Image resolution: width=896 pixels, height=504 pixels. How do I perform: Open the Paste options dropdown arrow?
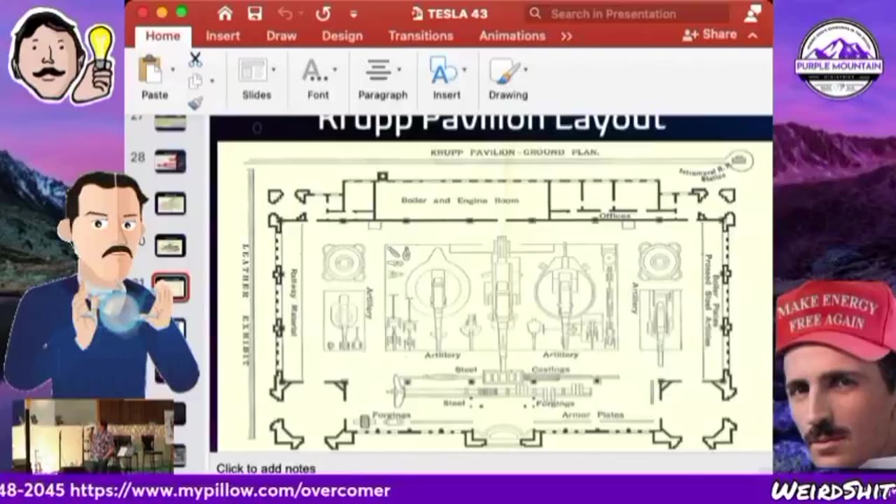[171, 70]
